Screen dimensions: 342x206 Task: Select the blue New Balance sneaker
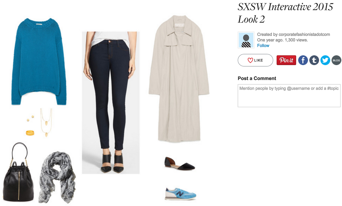click(180, 194)
